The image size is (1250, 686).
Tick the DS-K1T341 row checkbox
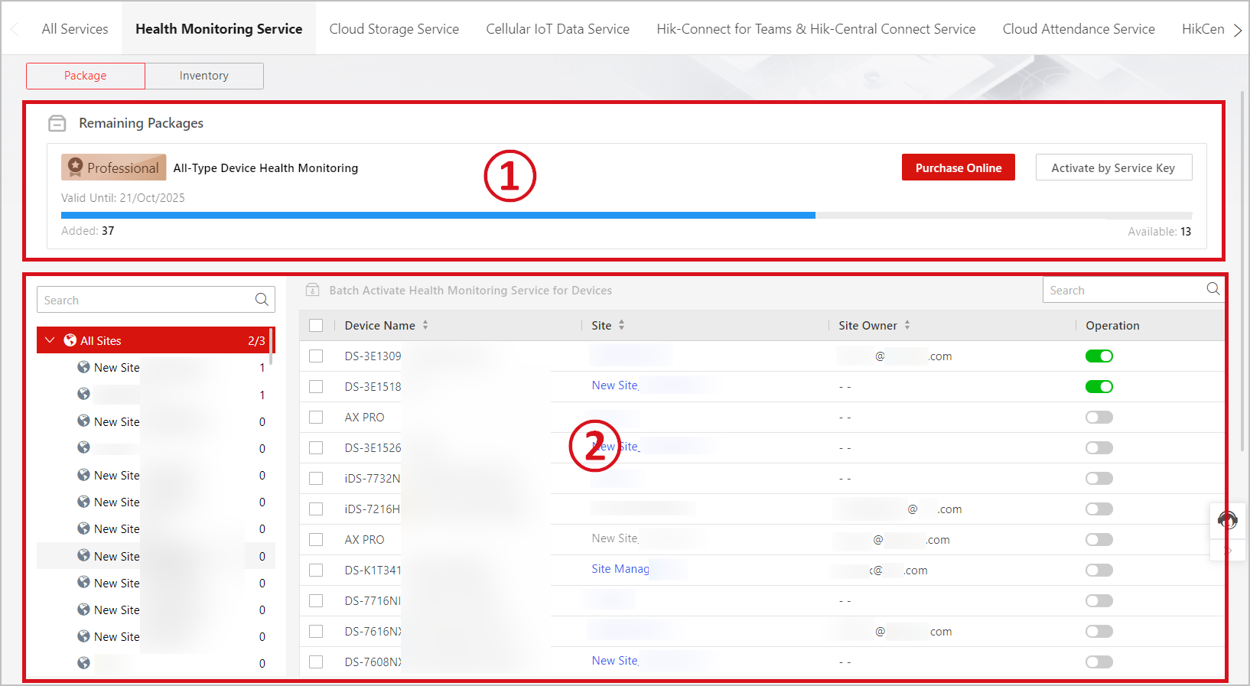click(316, 571)
